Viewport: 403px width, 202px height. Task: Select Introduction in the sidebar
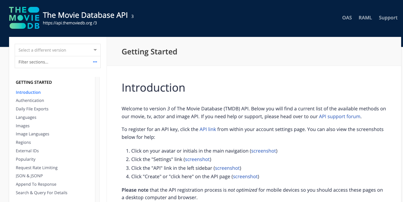pos(28,92)
